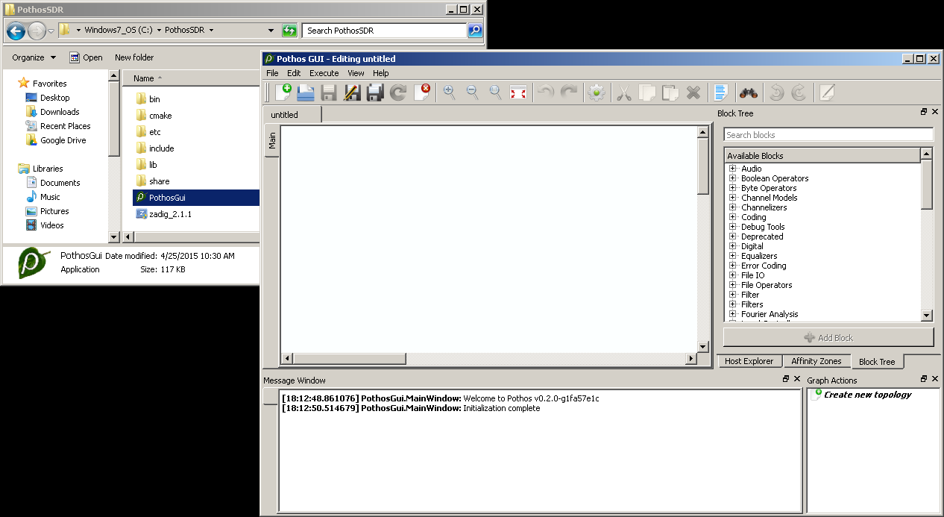Select the zadig_2.1.1 file in Explorer

pyautogui.click(x=163, y=214)
